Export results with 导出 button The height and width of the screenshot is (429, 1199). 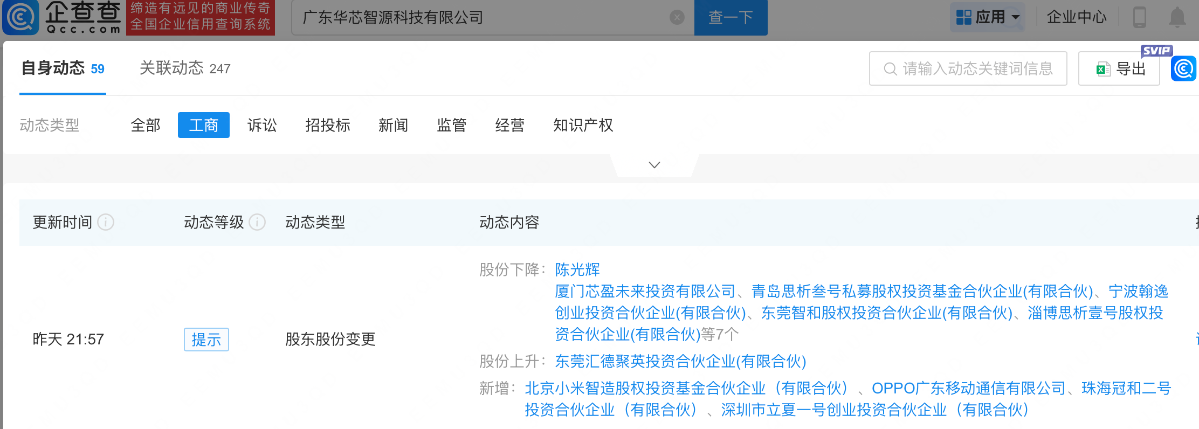point(1119,68)
